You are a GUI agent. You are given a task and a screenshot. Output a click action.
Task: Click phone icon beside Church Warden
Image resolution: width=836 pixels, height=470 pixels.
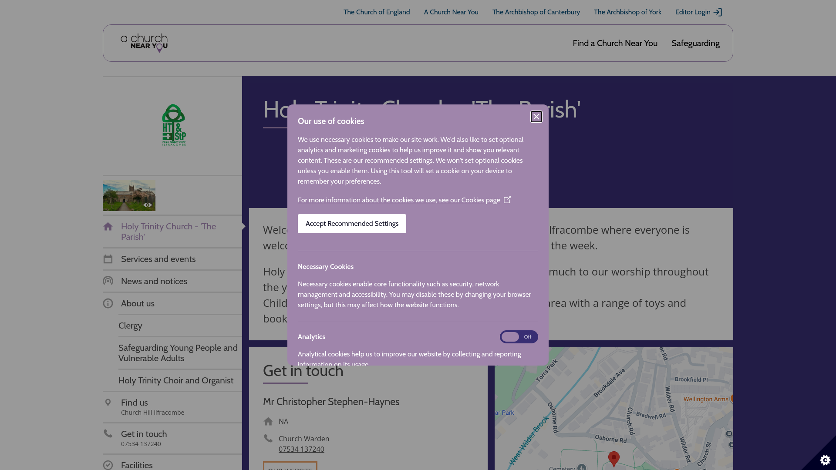pos(268,438)
